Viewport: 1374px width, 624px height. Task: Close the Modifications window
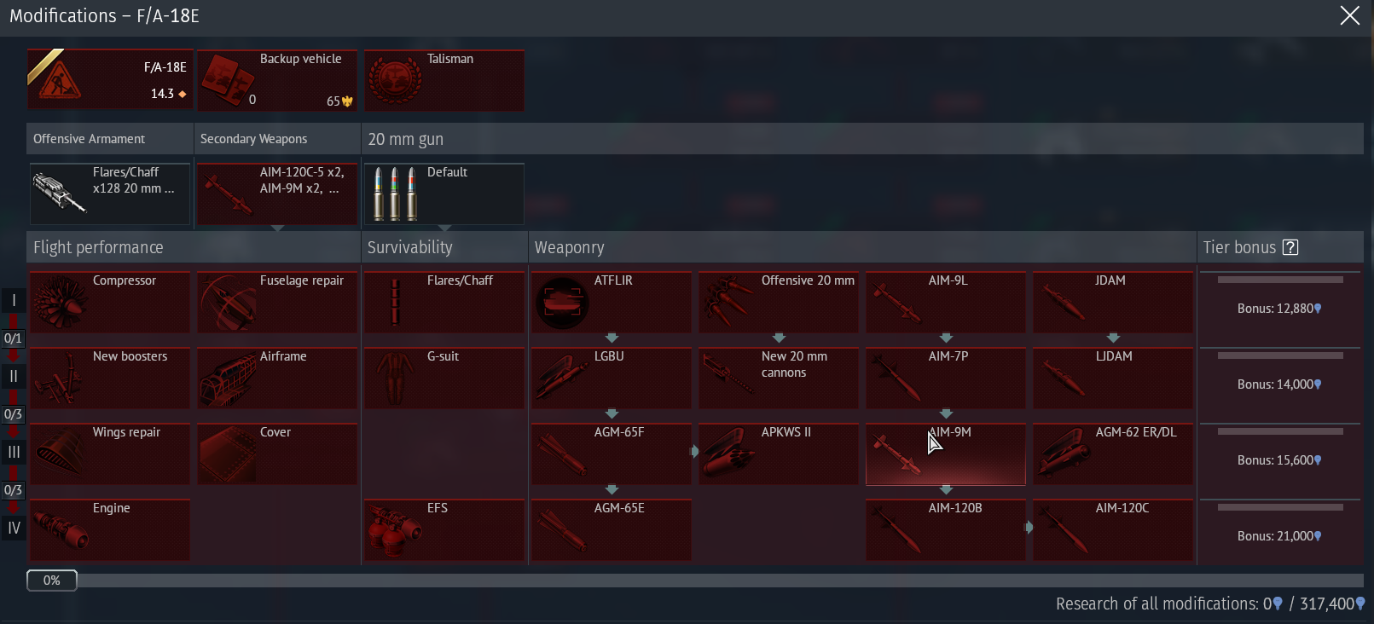[1349, 15]
